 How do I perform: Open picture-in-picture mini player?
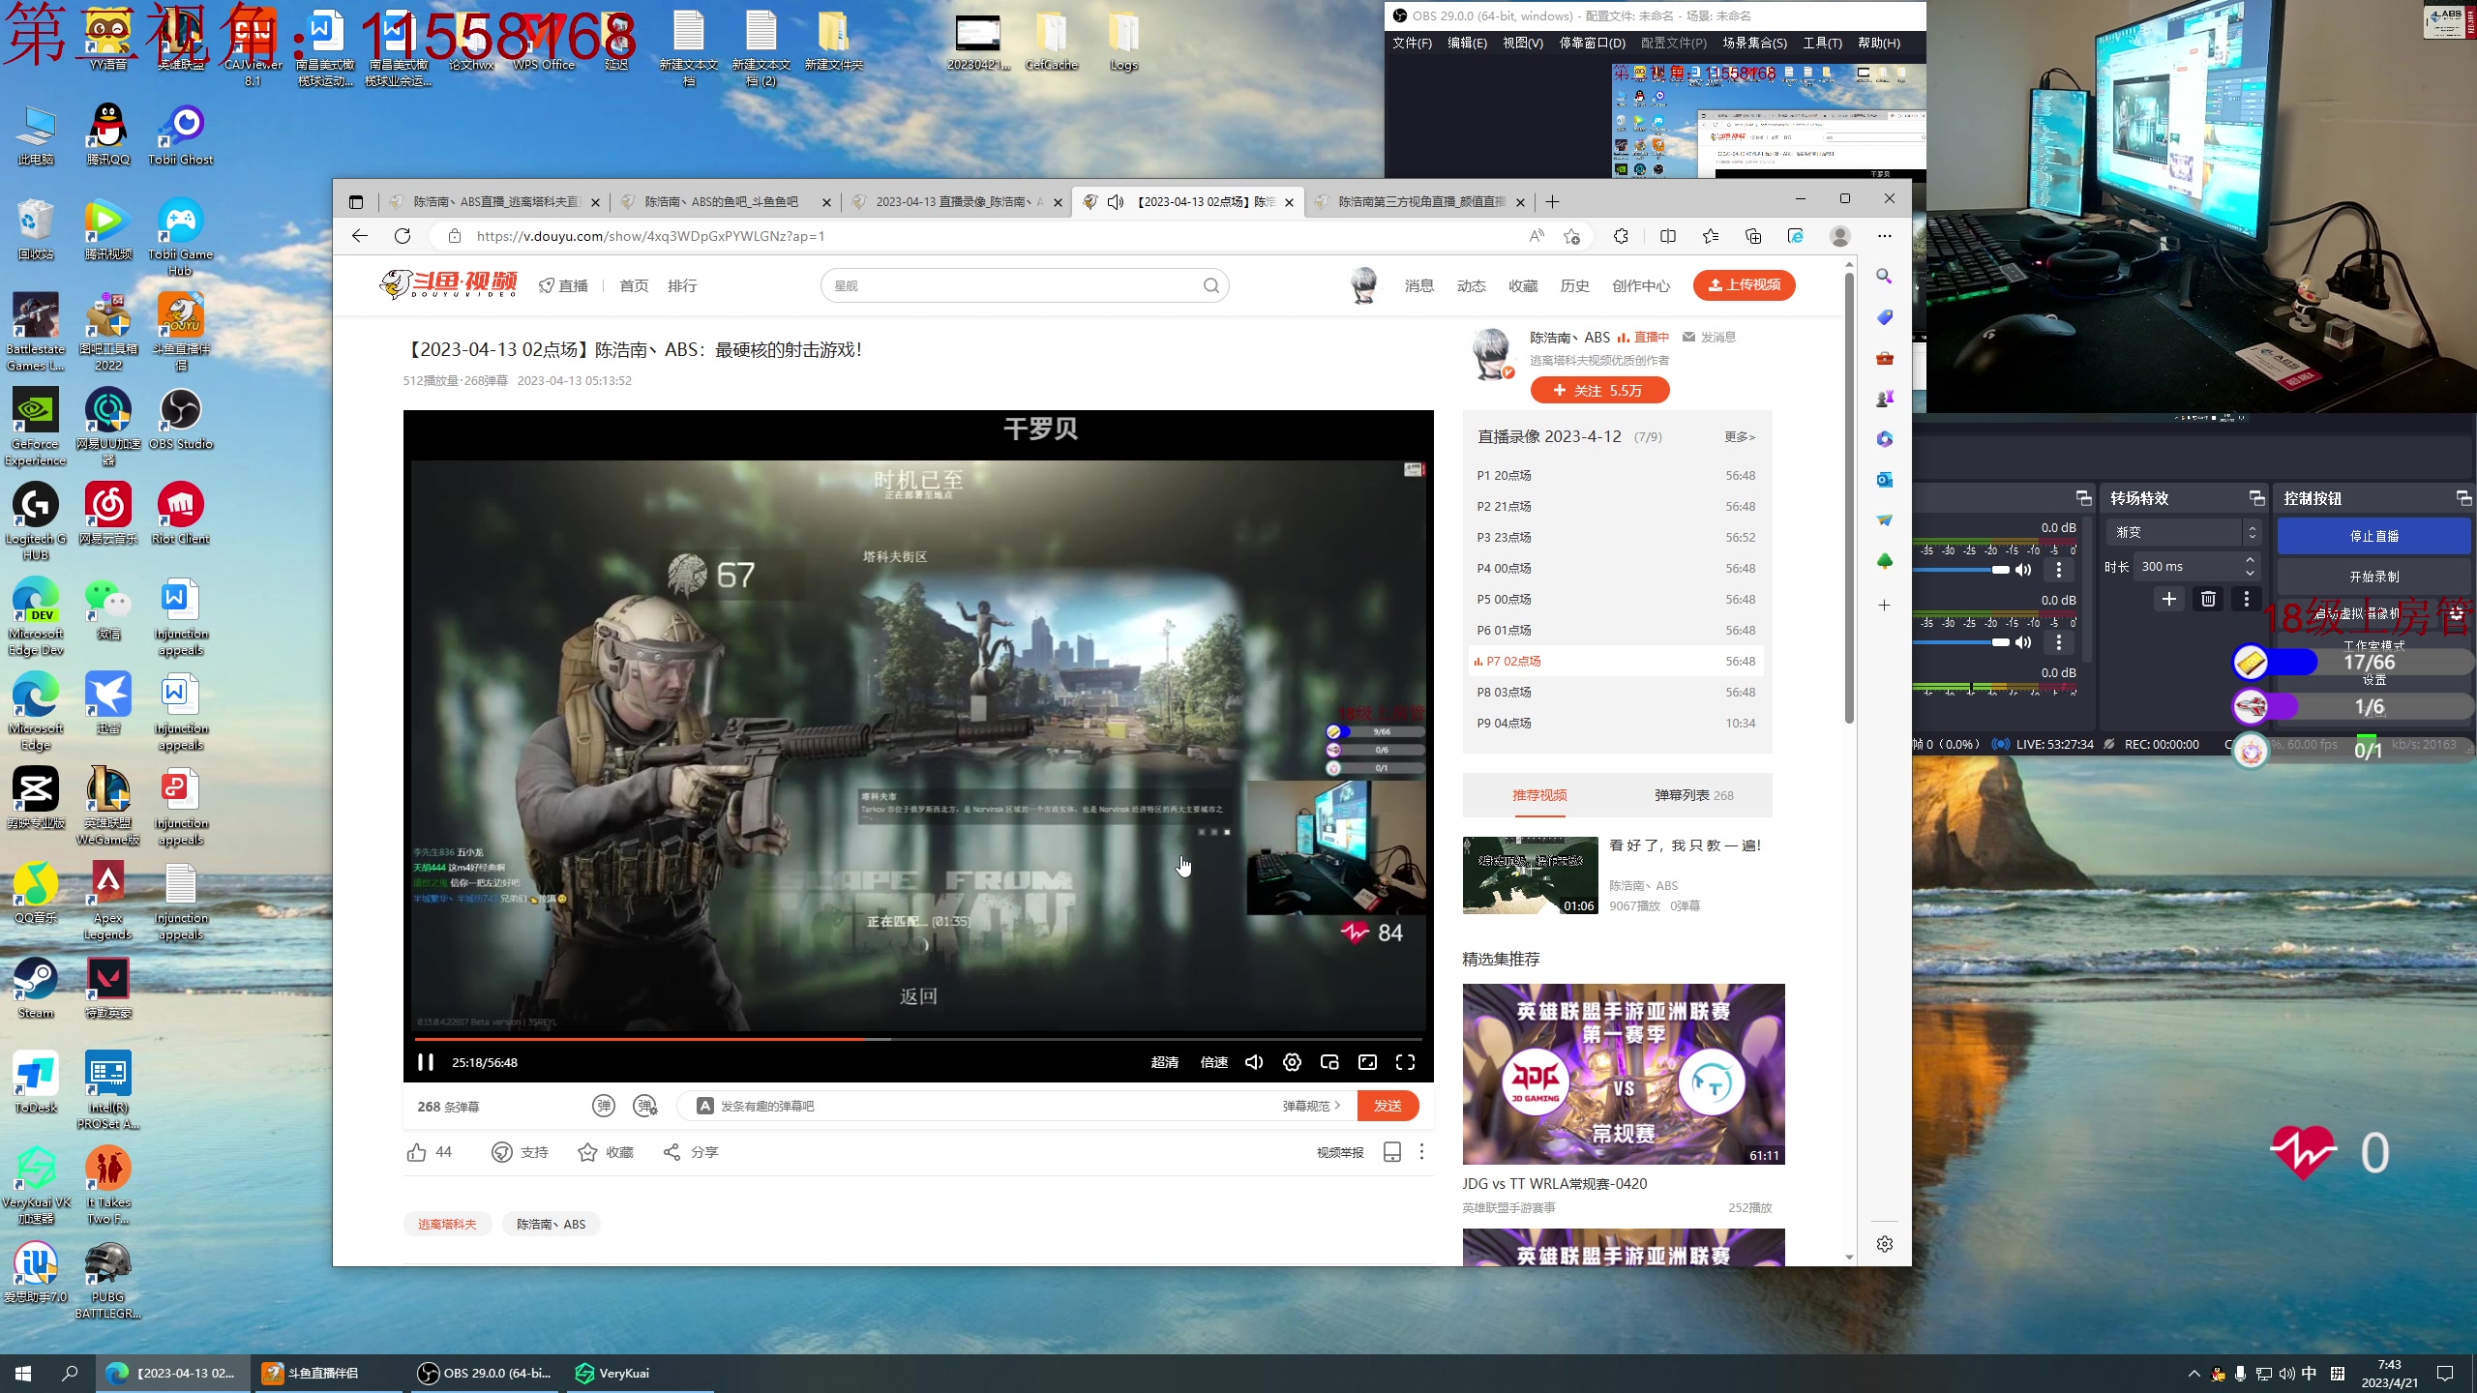1329,1062
